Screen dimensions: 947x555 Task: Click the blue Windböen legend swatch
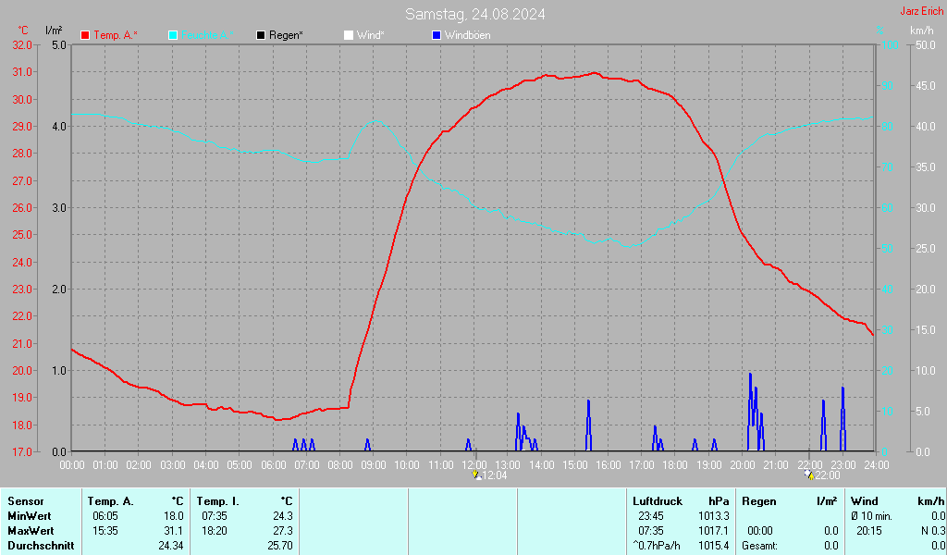437,35
